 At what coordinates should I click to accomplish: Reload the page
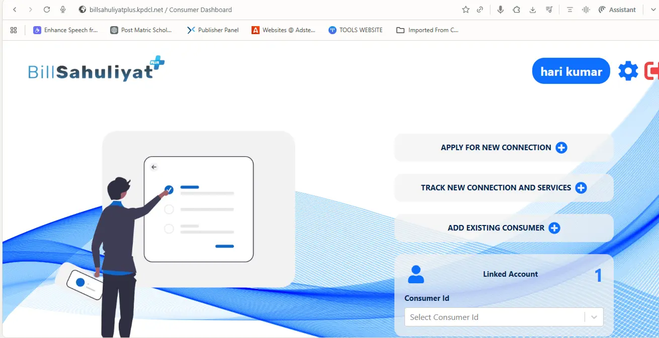[x=47, y=10]
